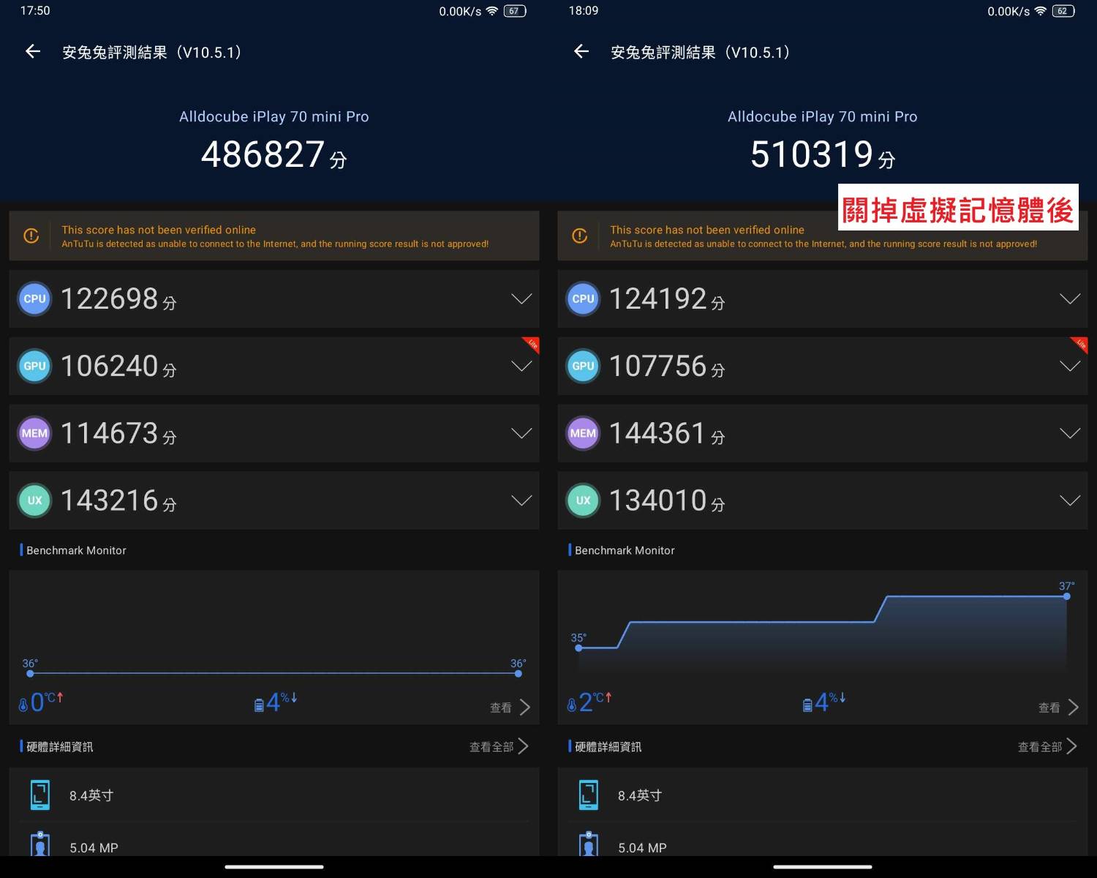Click MEM badge icon beside 114673
Image resolution: width=1097 pixels, height=878 pixels.
click(x=34, y=433)
